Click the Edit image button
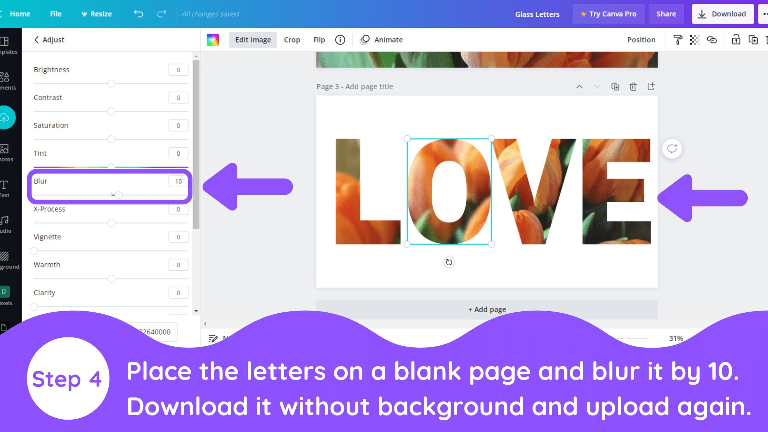 click(253, 39)
